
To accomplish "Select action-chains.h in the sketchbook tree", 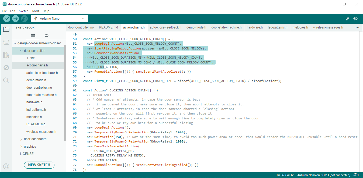I will (38, 65).
